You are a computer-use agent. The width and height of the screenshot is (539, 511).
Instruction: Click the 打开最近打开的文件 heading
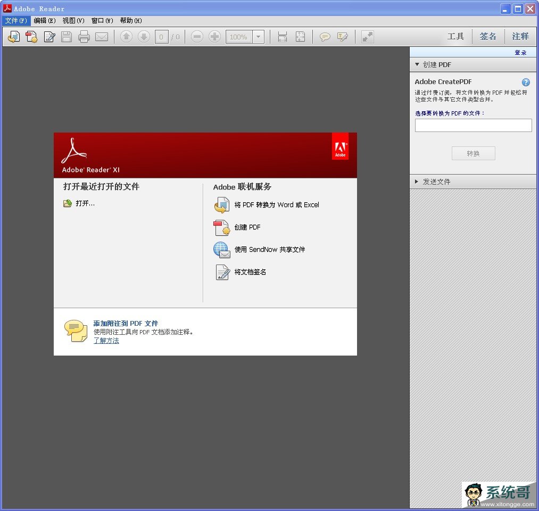[101, 186]
